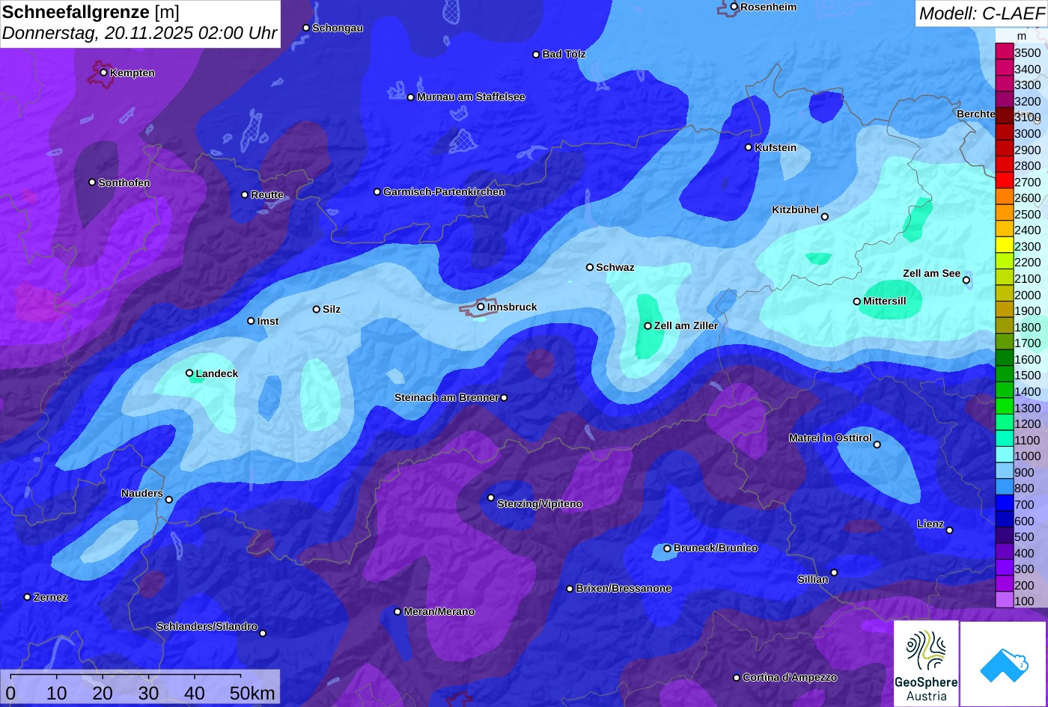
Task: Click the Sonthofen marker dot
Action: tap(92, 183)
